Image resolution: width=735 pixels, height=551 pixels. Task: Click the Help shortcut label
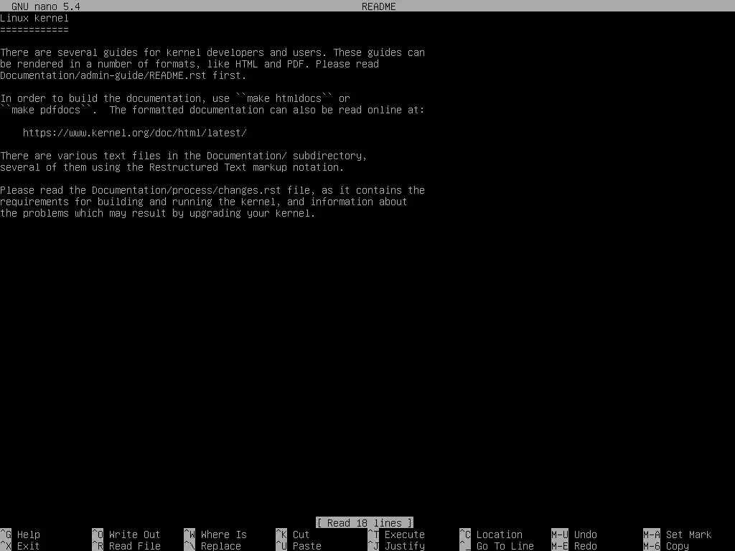tap(28, 534)
